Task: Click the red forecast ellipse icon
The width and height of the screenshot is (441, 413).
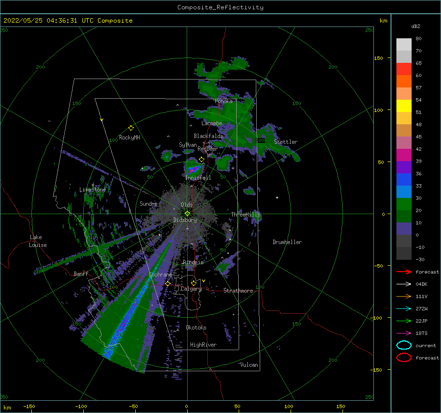Action: pyautogui.click(x=404, y=358)
